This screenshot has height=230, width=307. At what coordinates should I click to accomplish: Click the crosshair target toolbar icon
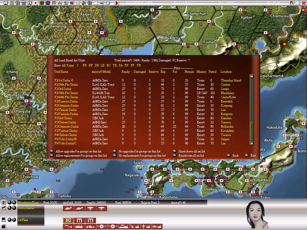point(89,3)
